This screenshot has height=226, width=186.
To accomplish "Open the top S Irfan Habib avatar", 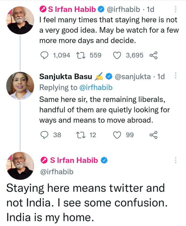I will [x=20, y=20].
